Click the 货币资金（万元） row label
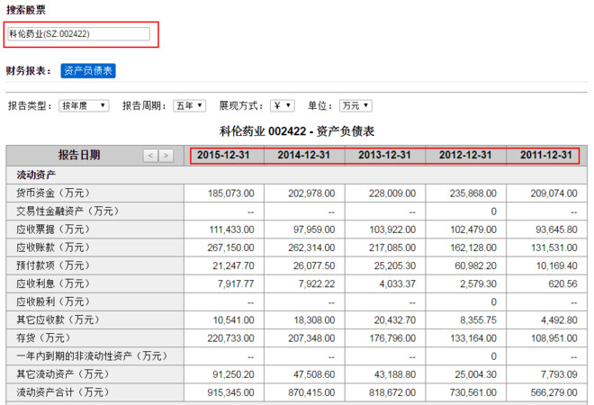 [x=53, y=193]
